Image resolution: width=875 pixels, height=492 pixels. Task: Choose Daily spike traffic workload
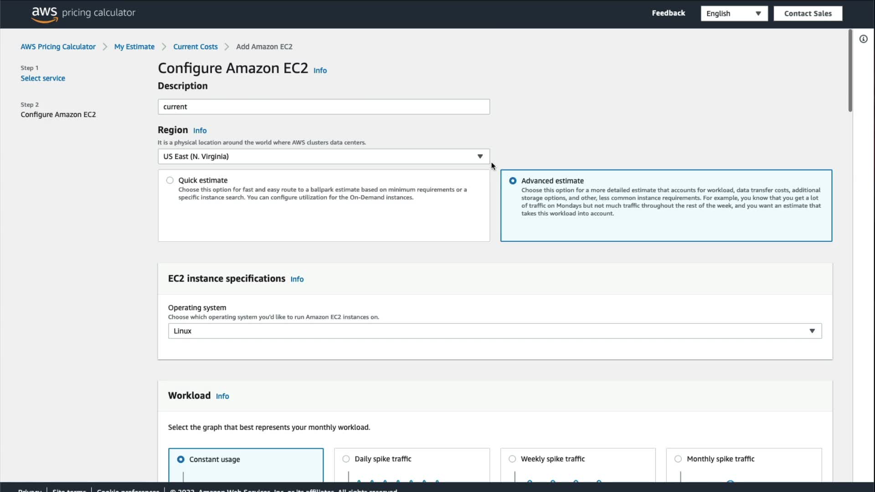tap(346, 459)
